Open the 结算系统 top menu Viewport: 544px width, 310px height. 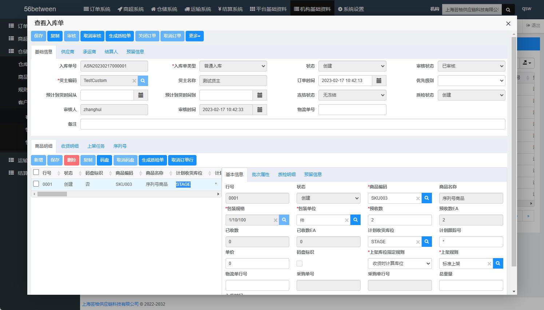pos(230,9)
